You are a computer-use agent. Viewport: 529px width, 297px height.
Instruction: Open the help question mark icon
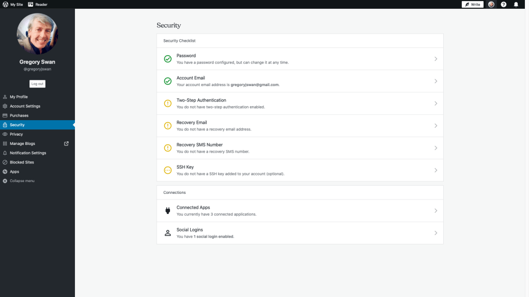pyautogui.click(x=504, y=4)
